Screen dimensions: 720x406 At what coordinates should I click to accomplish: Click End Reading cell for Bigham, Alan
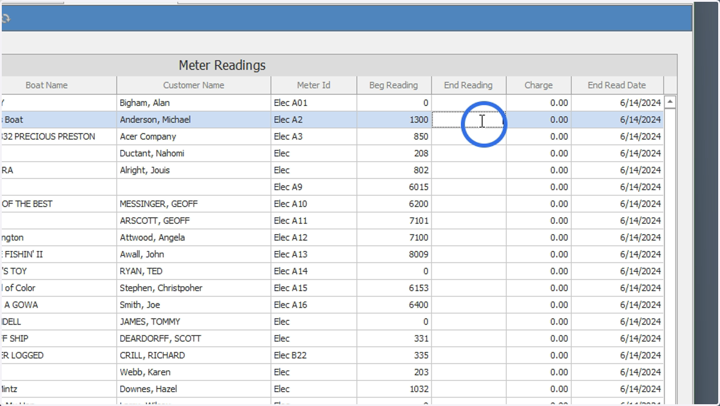(x=469, y=103)
